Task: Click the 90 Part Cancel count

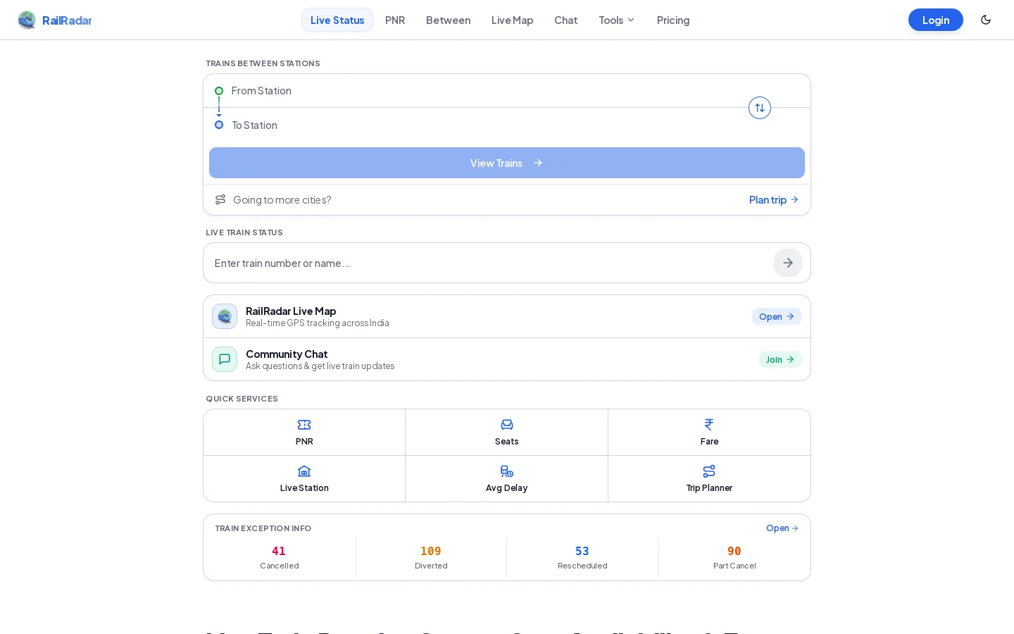Action: pos(734,557)
